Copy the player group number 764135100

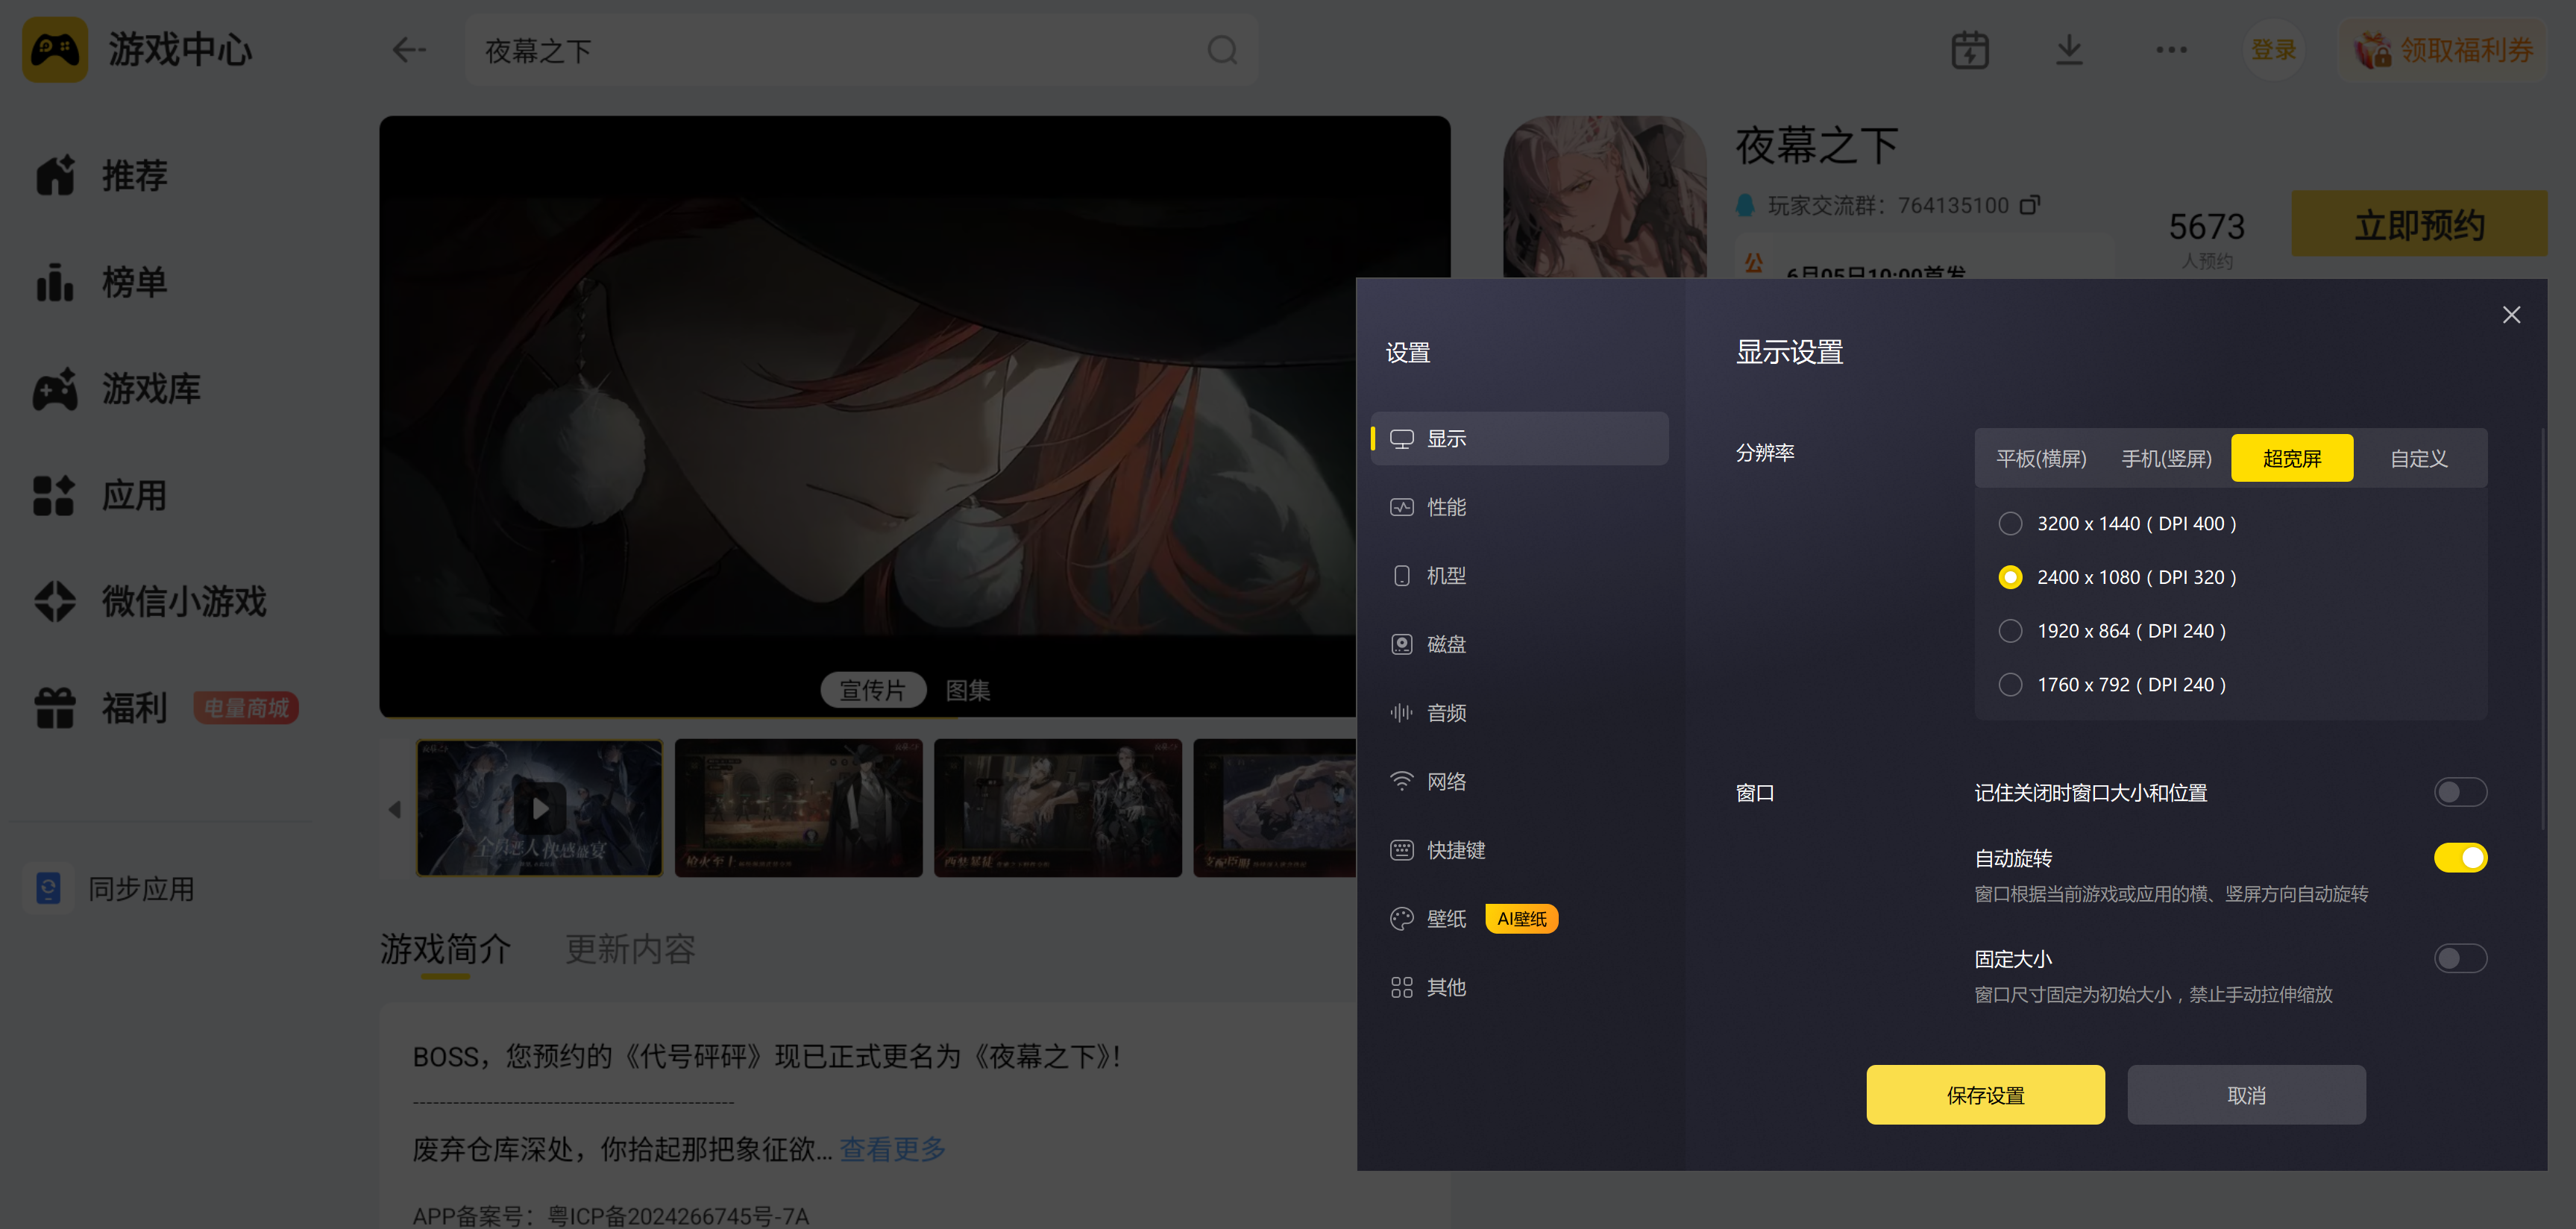(2030, 205)
